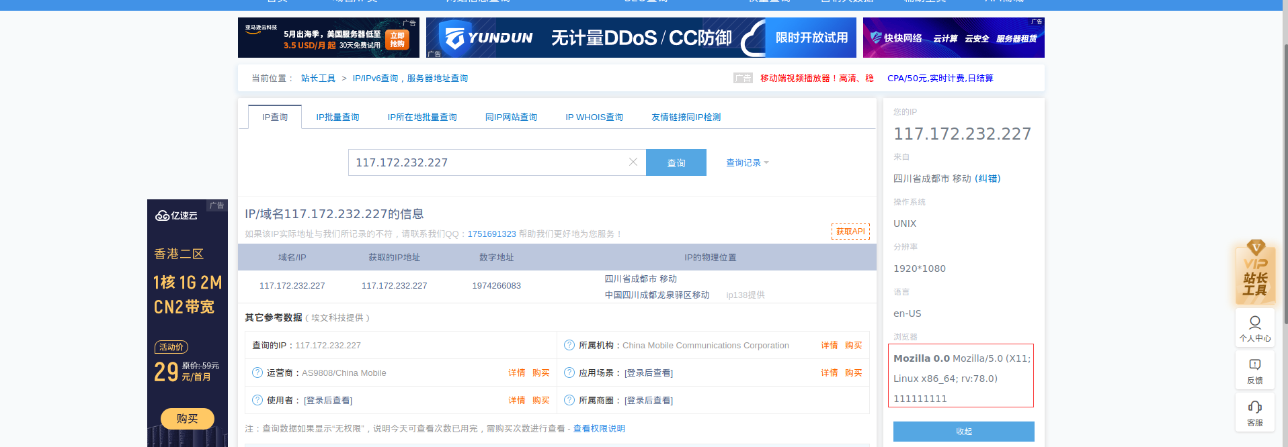Click the blue 查询 search button

pos(676,162)
